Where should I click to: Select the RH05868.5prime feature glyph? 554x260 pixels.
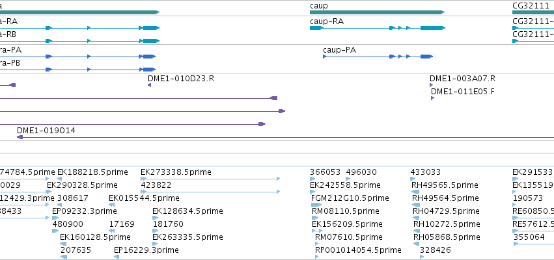click(416, 243)
